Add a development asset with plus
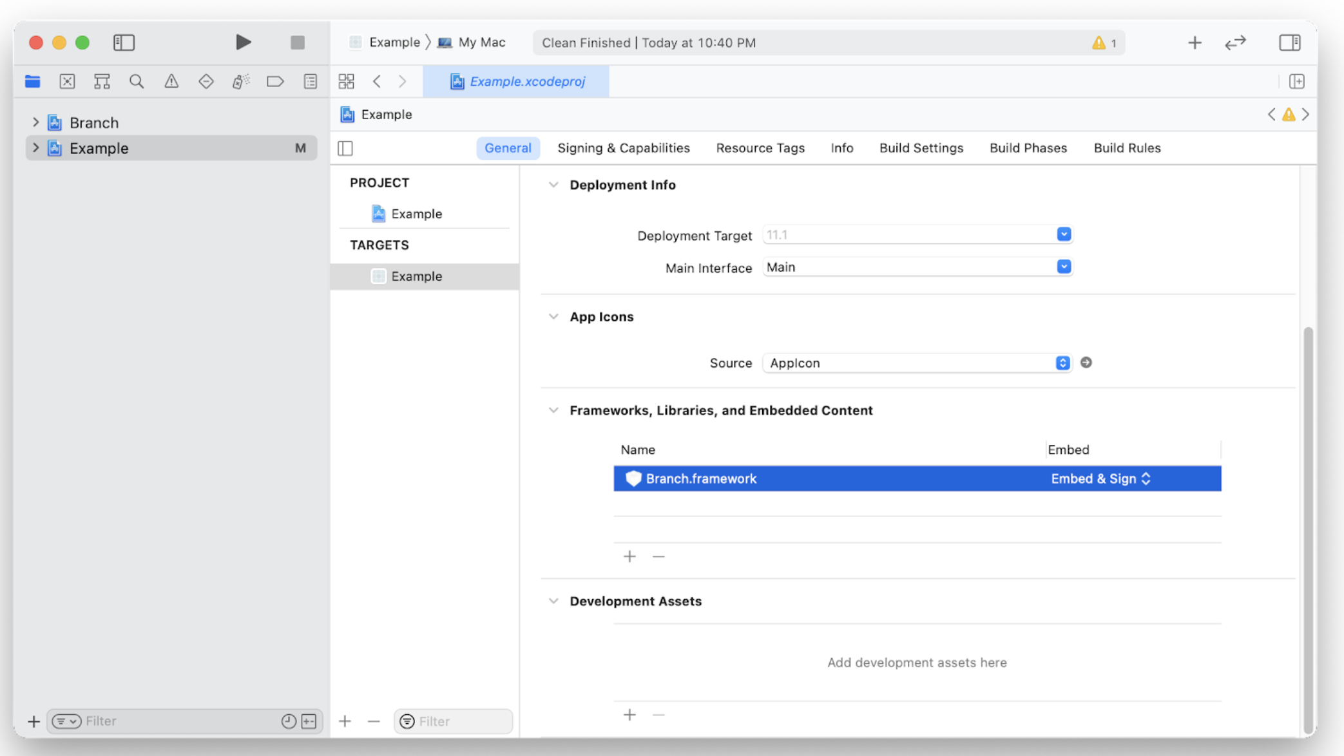The width and height of the screenshot is (1344, 756). tap(629, 715)
